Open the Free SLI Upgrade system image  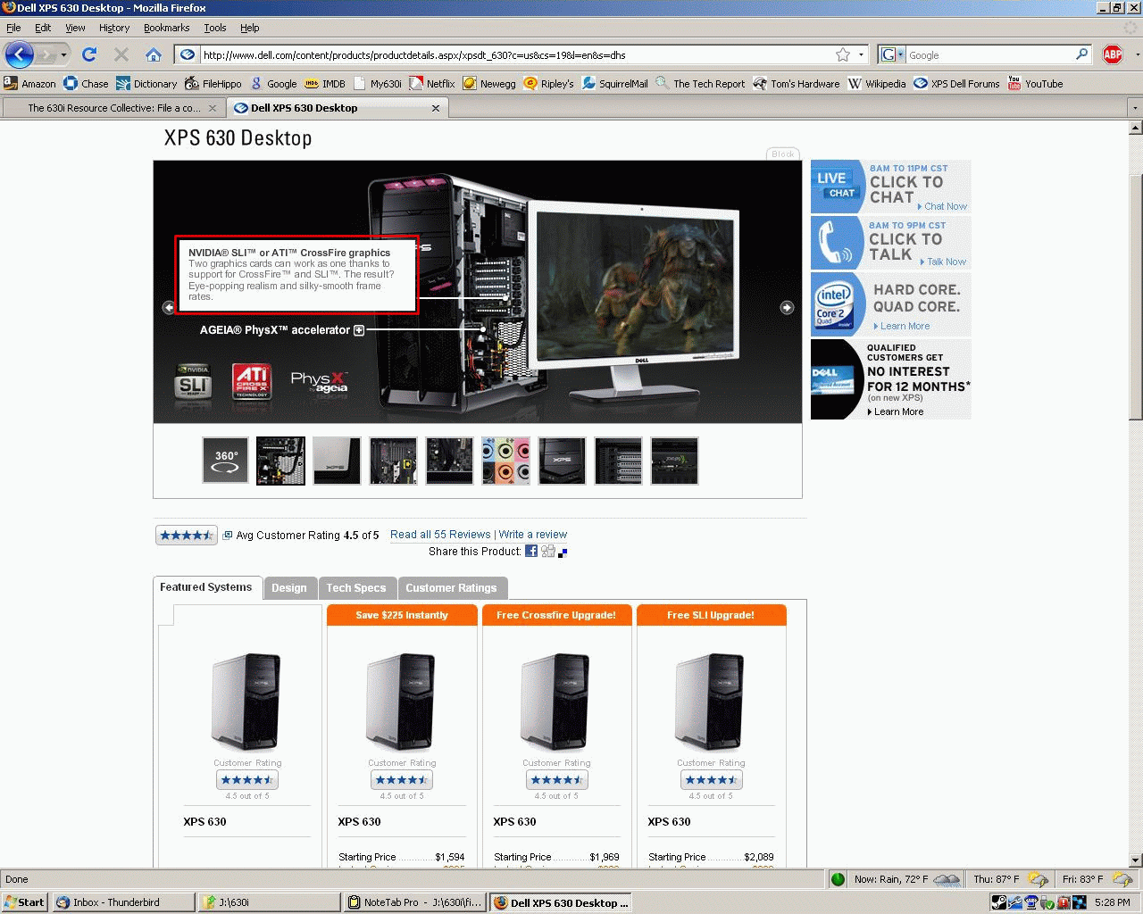pos(711,701)
